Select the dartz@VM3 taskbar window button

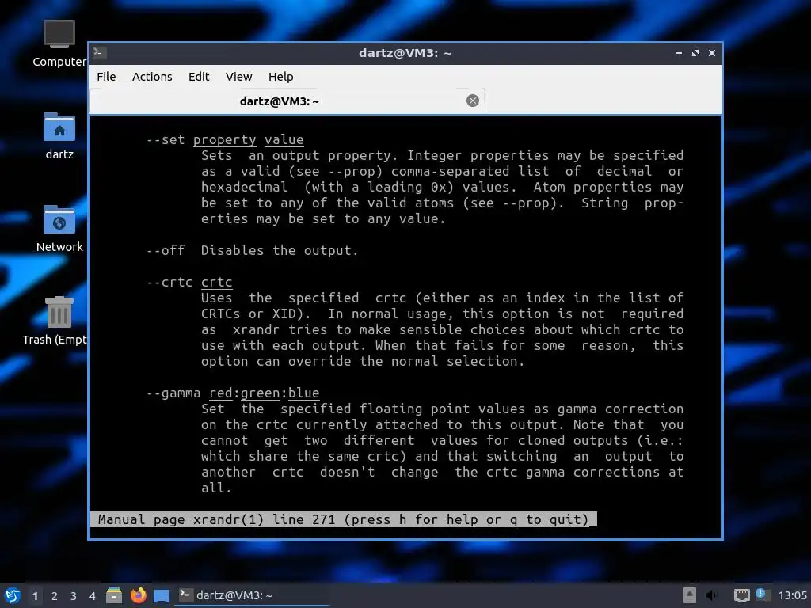(253, 595)
